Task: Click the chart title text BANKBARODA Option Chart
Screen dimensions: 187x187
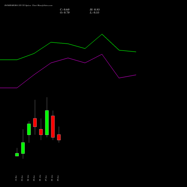Action: pyautogui.click(x=28, y=6)
